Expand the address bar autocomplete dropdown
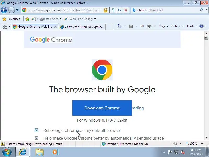Image resolution: width=209 pixels, height=157 pixels. click(x=100, y=10)
